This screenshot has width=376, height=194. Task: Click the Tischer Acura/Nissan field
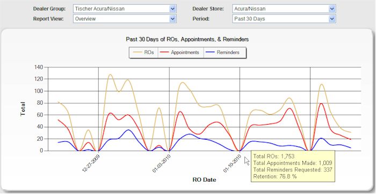[125, 9]
